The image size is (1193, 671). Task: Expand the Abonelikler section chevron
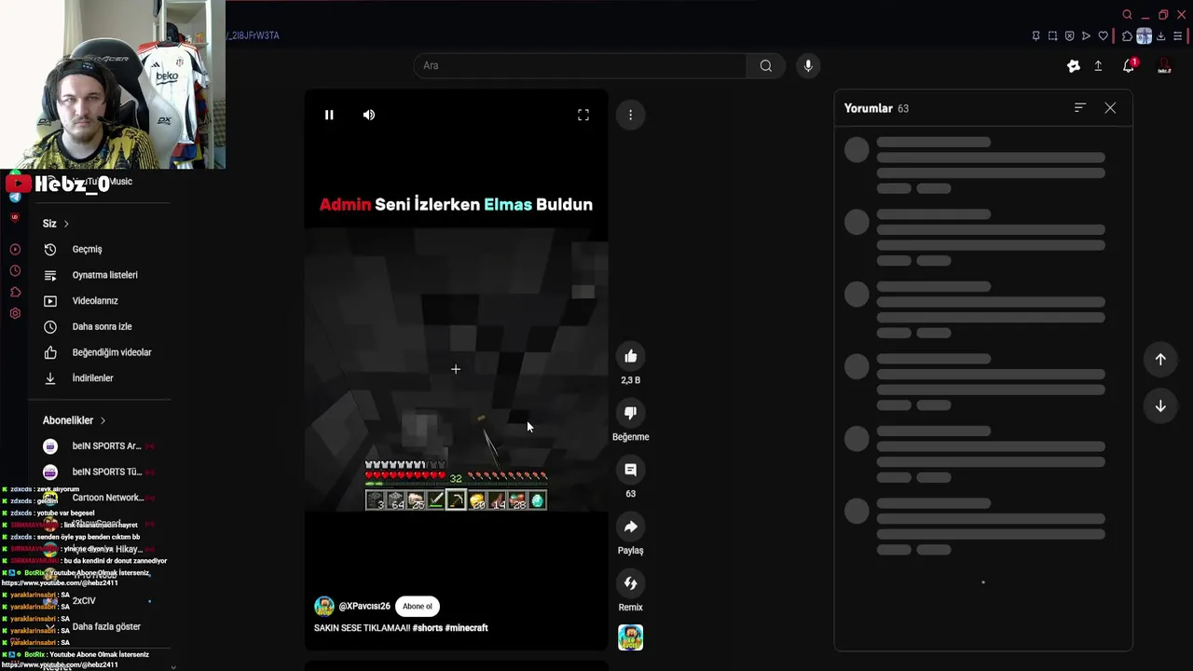tap(103, 420)
